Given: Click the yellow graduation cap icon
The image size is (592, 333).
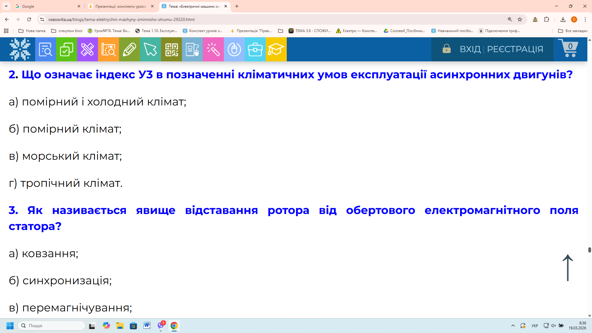Looking at the screenshot, I should [x=276, y=49].
